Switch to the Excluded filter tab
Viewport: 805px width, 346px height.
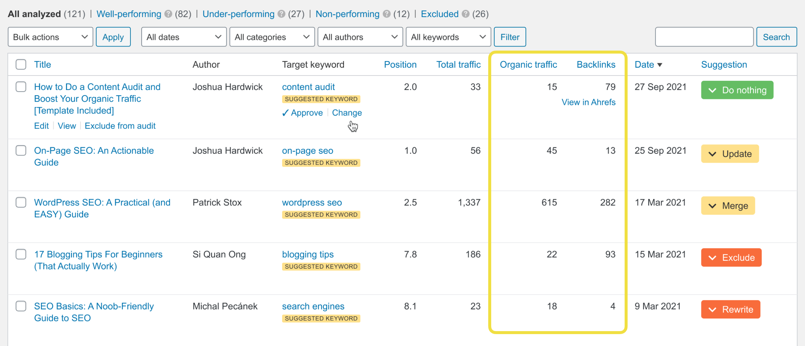(439, 14)
